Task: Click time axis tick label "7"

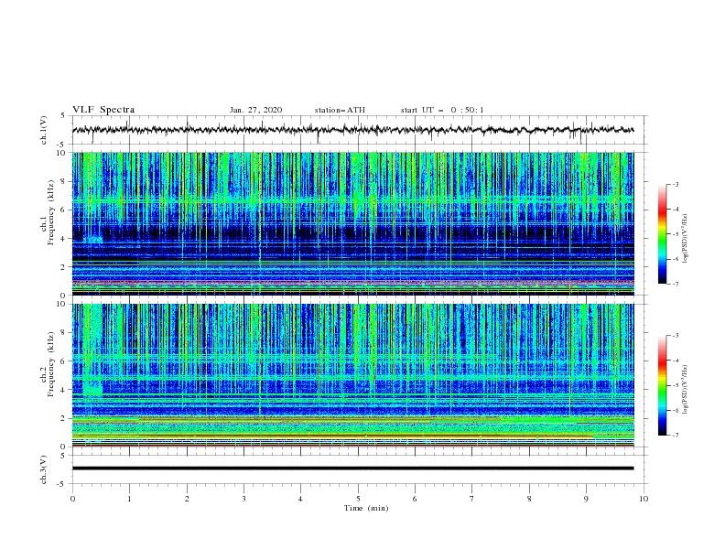Action: click(x=472, y=499)
